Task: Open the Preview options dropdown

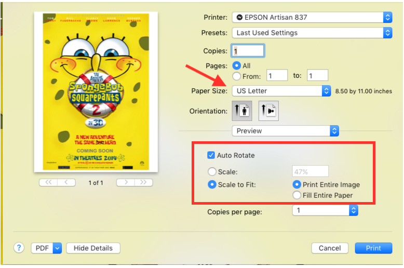Action: pyautogui.click(x=285, y=131)
